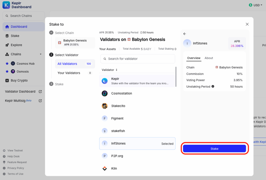266x180 pixels.
Task: Switch to the All Validators tab
Action: pyautogui.click(x=75, y=64)
